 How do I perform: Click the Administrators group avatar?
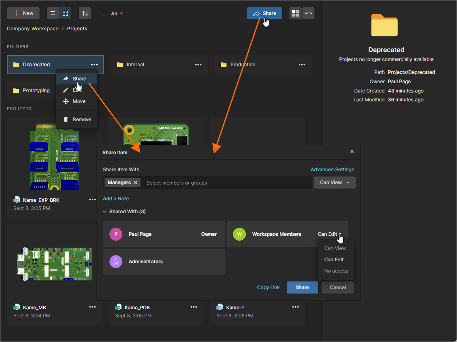click(116, 262)
